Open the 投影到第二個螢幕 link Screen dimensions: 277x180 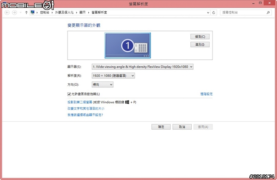pyautogui.click(x=80, y=102)
